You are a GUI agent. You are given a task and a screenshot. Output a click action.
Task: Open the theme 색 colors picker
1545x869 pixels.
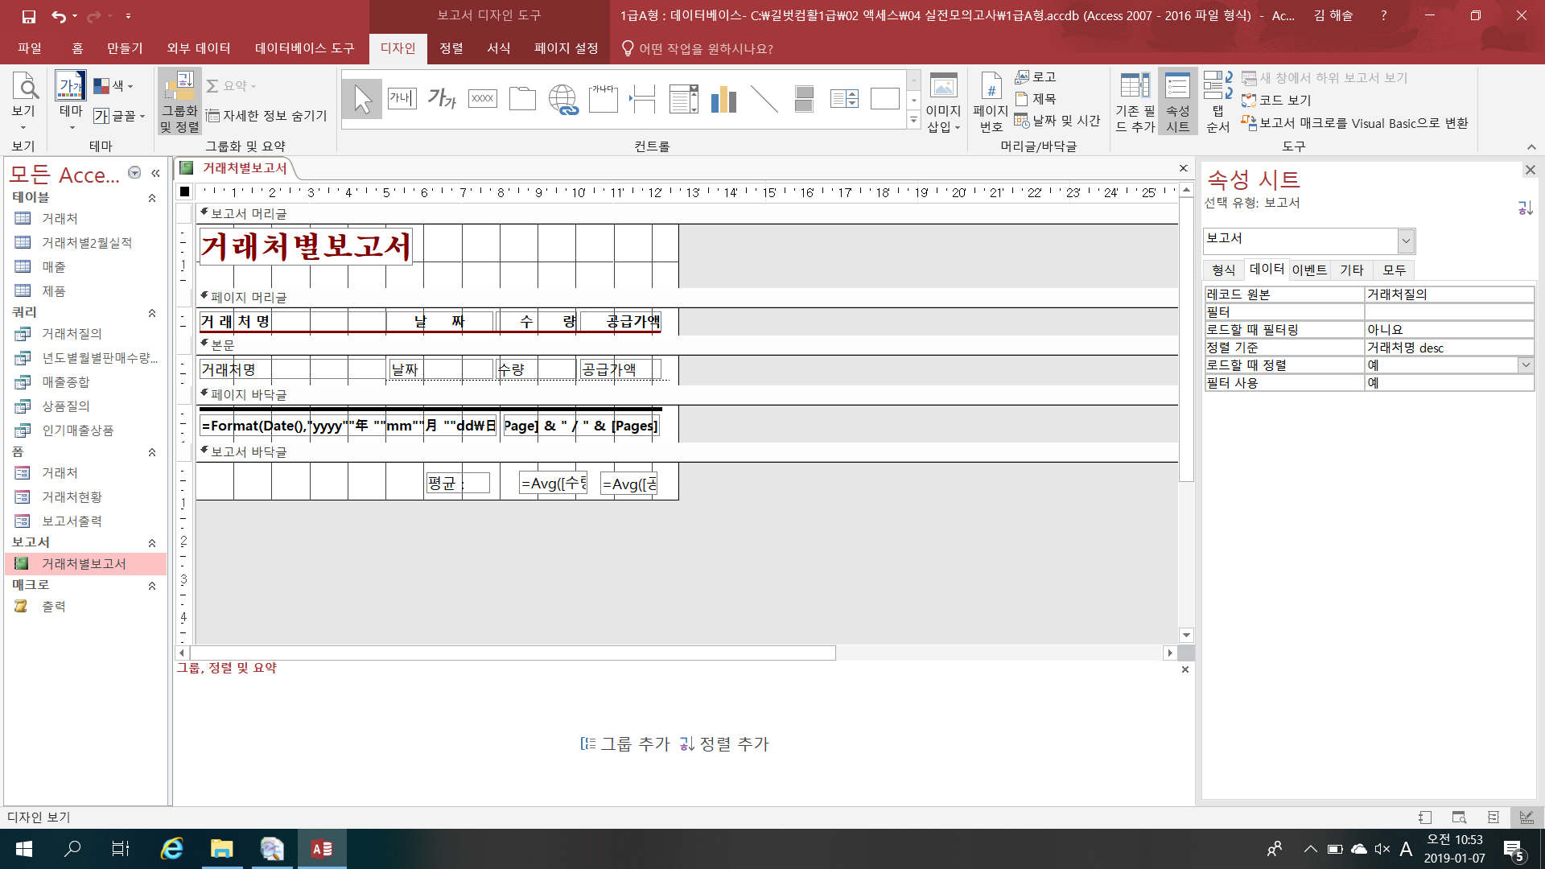(113, 86)
